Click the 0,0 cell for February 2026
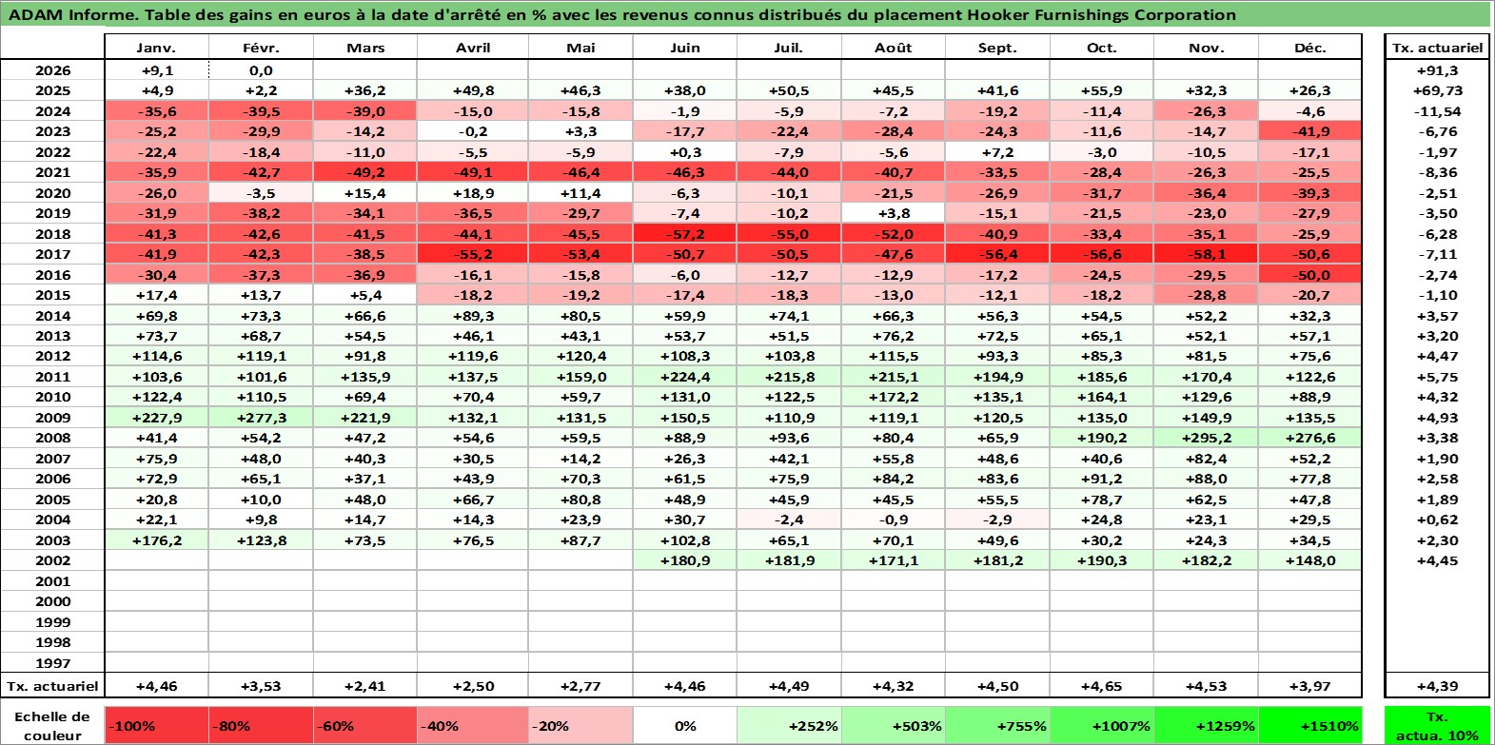Viewport: 1495px width, 745px height. tap(261, 70)
